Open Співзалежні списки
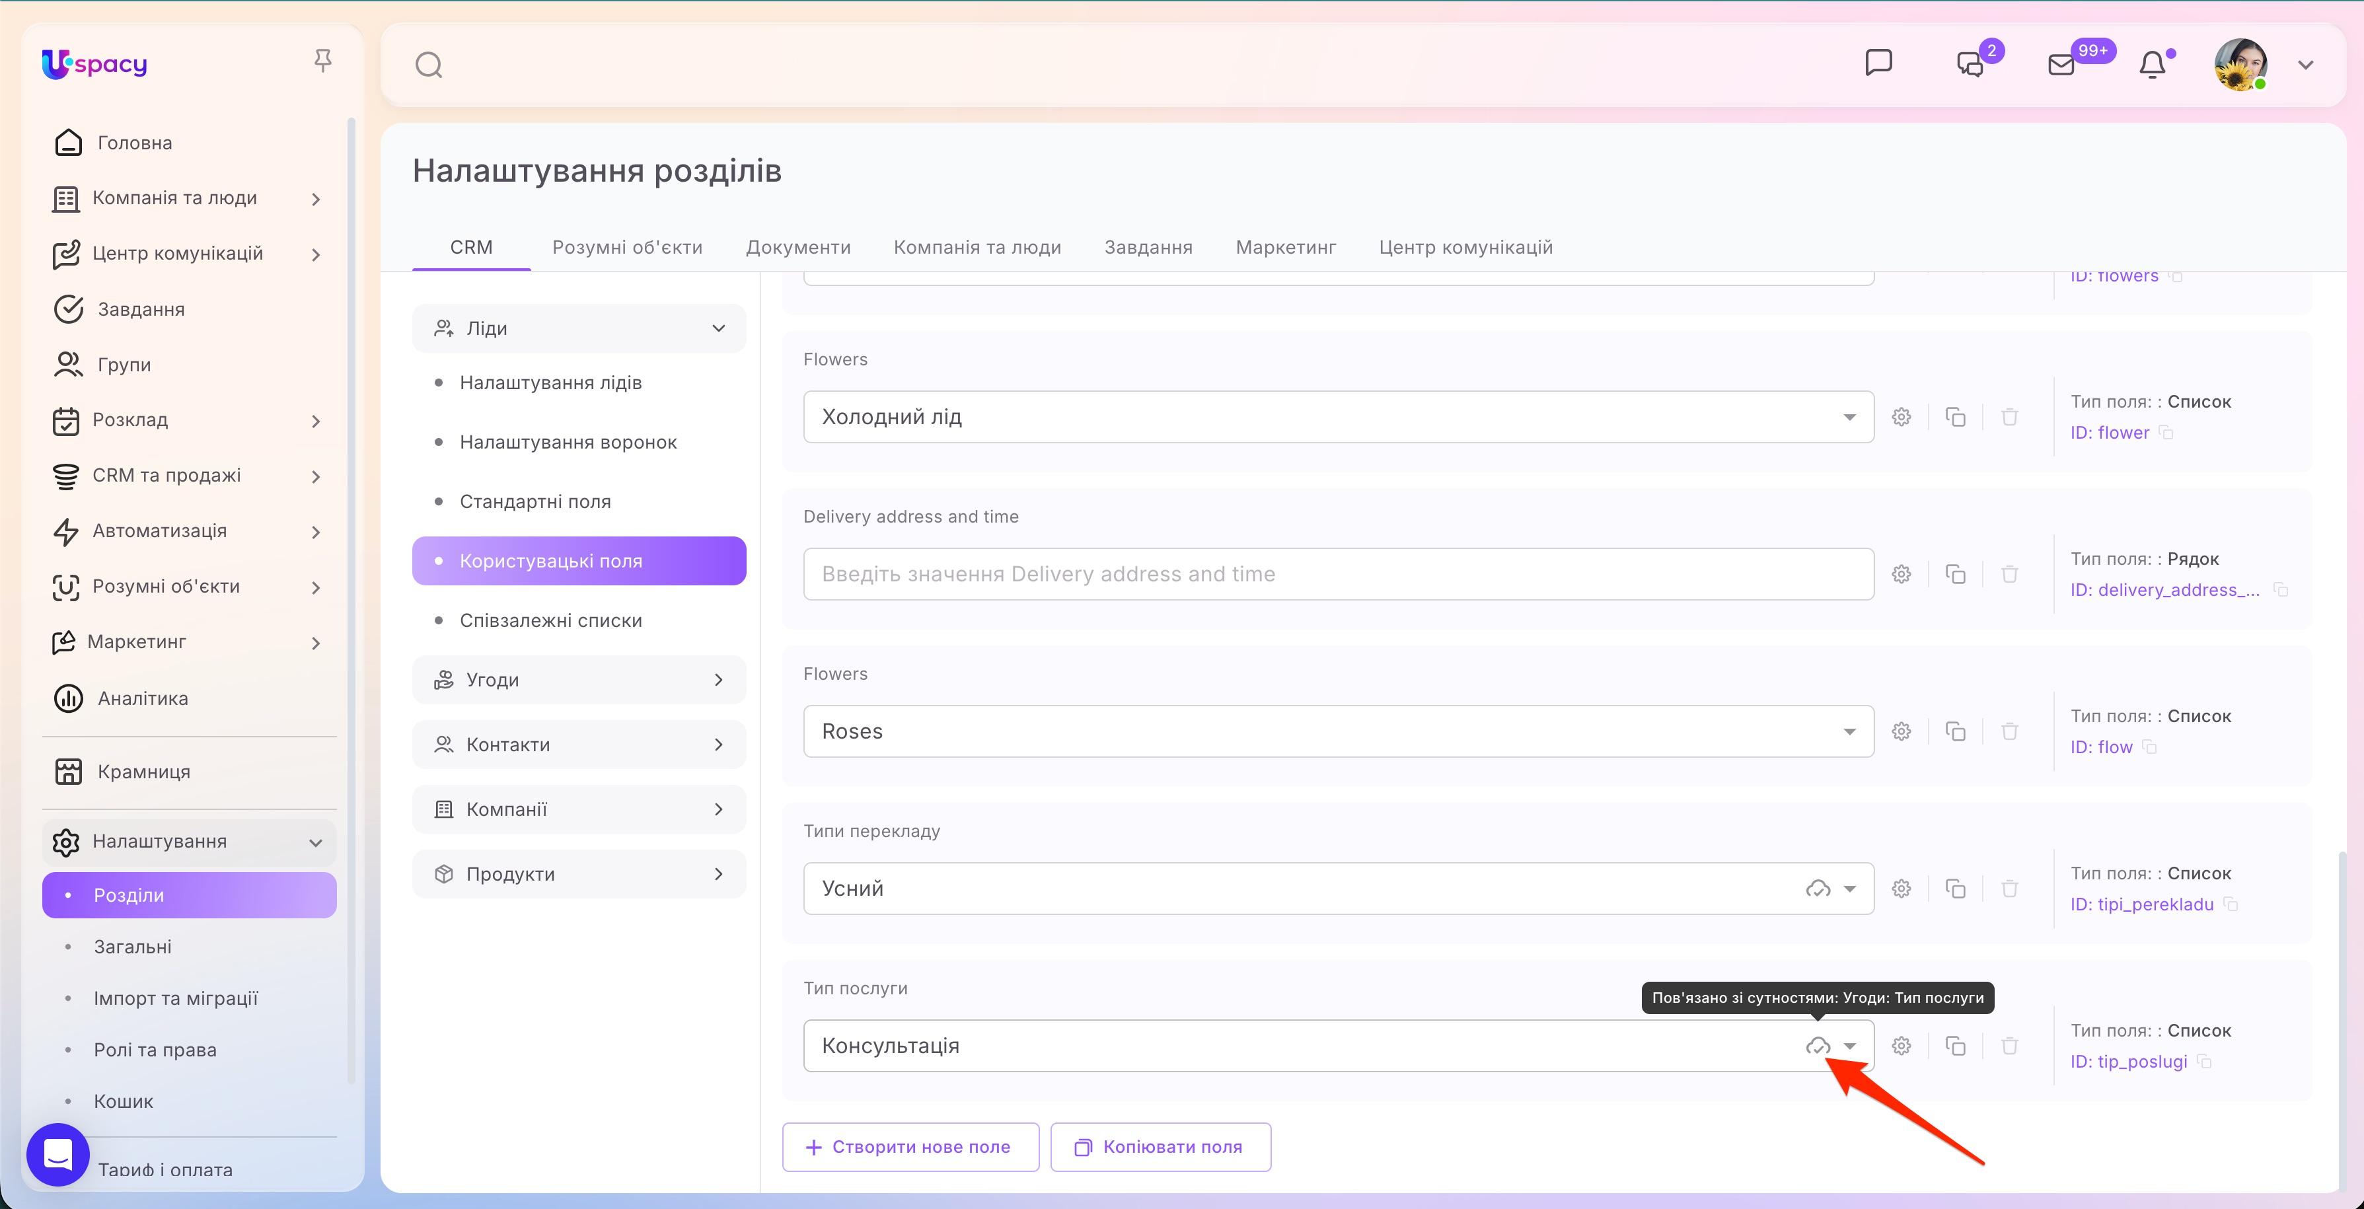This screenshot has height=1209, width=2364. coord(550,621)
